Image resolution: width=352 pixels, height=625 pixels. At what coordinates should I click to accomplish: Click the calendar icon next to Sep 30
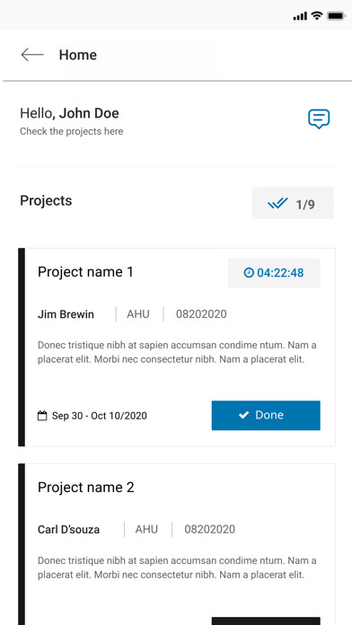coord(42,416)
